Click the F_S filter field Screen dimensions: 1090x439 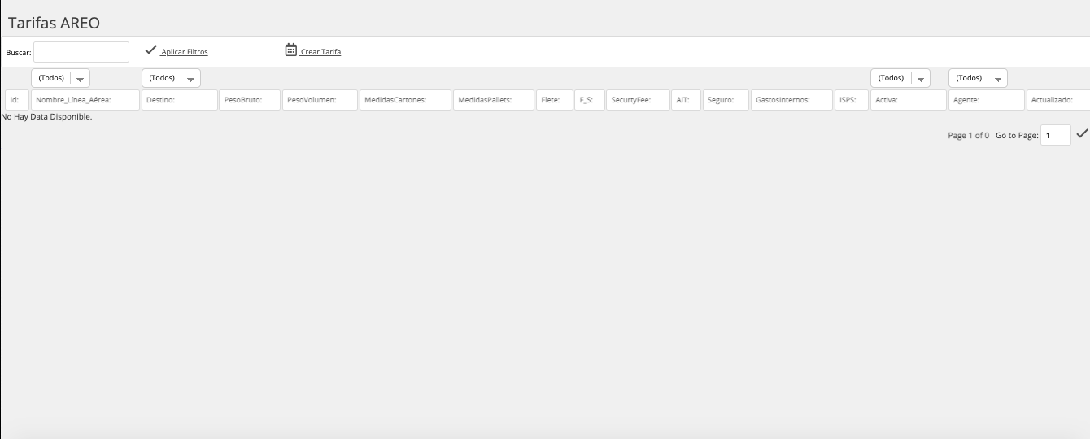point(591,100)
